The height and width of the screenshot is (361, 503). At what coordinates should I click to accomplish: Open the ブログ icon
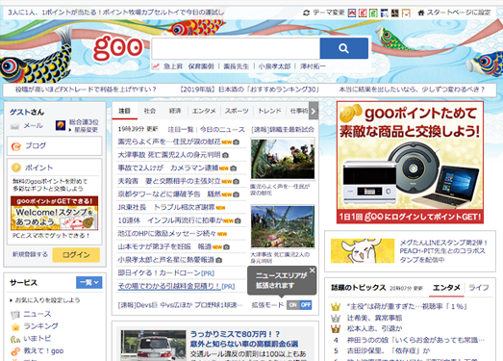coord(16,146)
